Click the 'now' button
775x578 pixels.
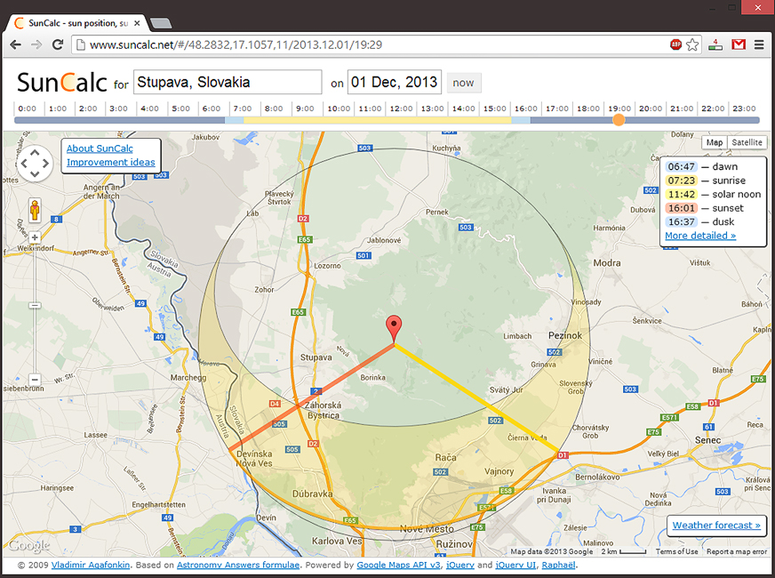coord(464,83)
